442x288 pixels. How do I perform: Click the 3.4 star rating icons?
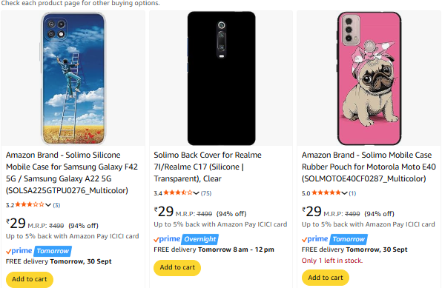[x=178, y=192]
